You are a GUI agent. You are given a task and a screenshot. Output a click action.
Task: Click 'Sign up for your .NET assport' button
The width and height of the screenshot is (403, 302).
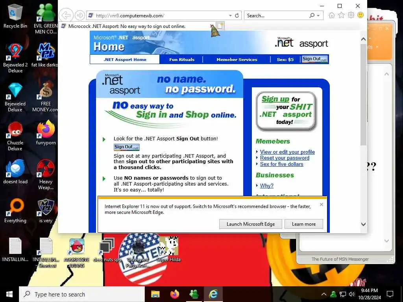click(x=287, y=110)
